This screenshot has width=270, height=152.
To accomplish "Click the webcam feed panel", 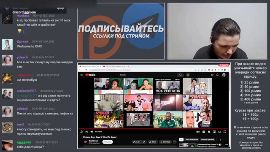I will (x=217, y=31).
